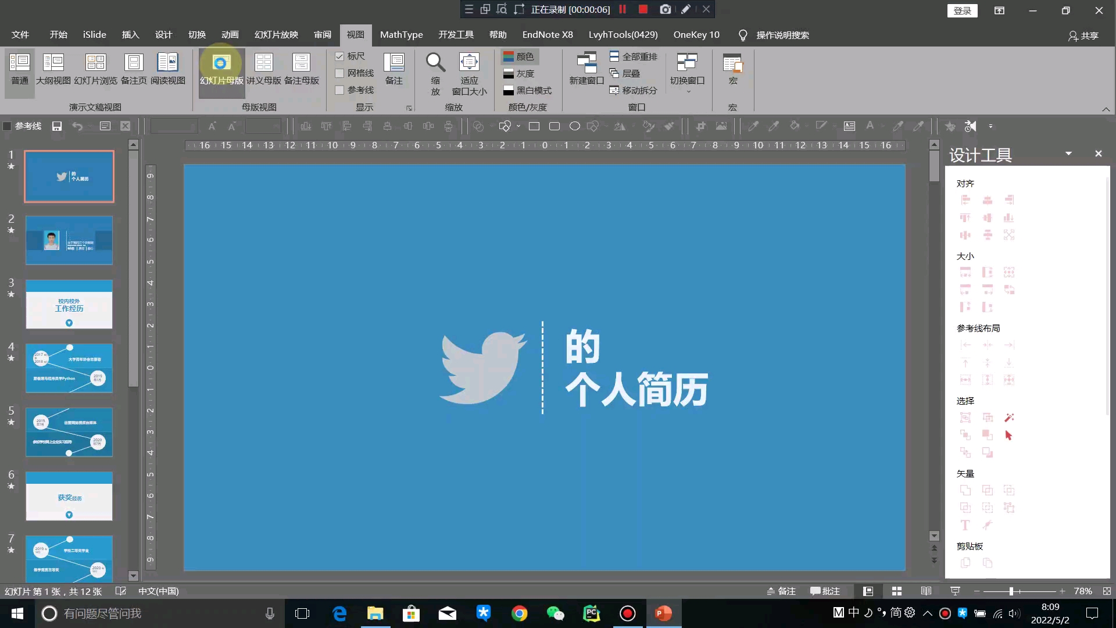Click the magic wand icon in 选择
Viewport: 1116px width, 628px height.
[x=1009, y=418]
